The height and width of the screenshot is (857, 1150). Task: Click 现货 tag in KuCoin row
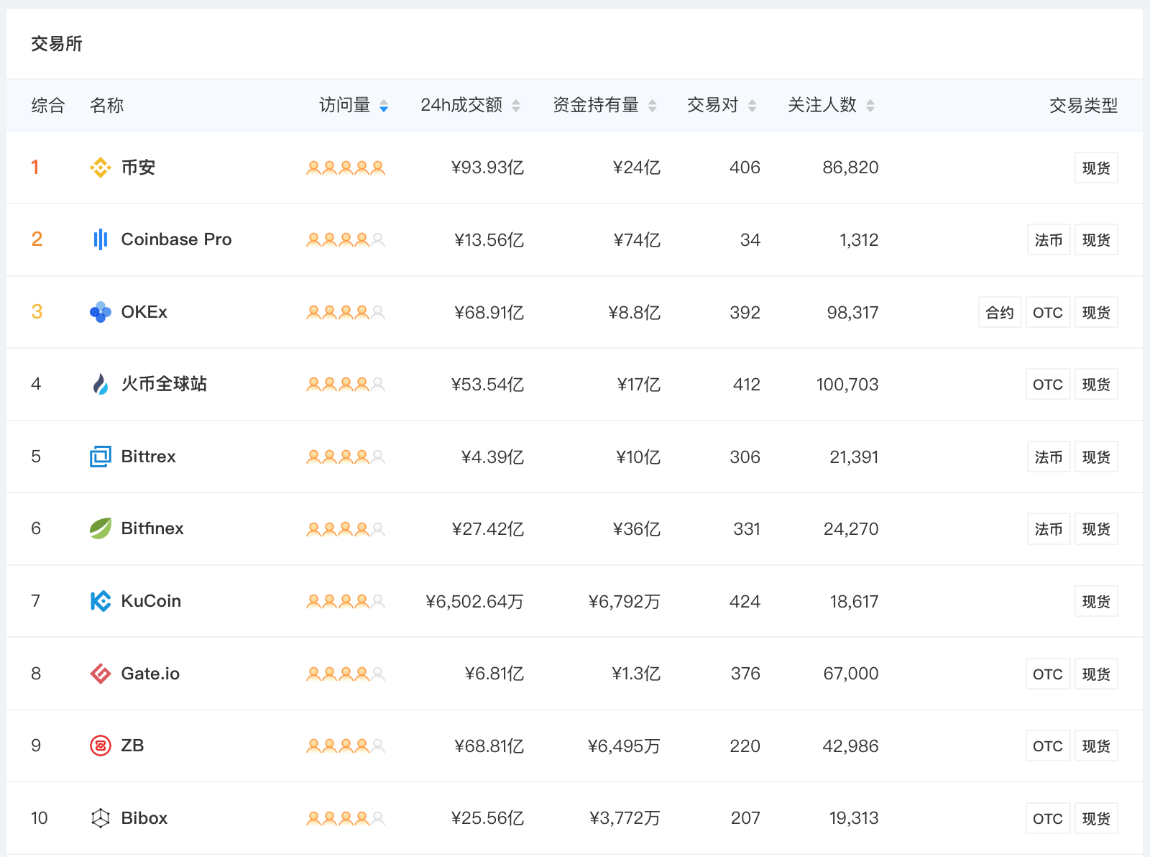(1096, 601)
